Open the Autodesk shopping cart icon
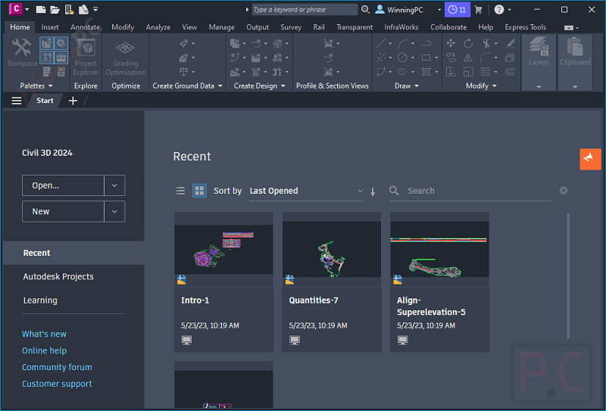Screen dimensions: 606x411 tap(478, 10)
